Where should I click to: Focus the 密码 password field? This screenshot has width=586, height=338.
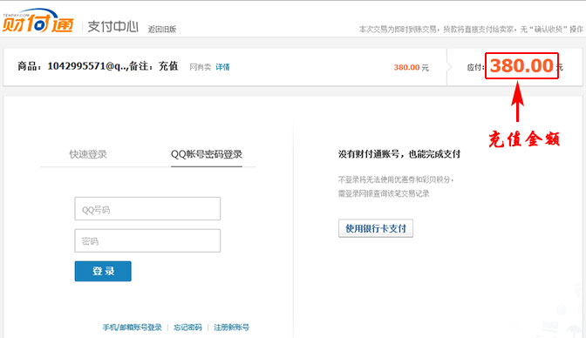pyautogui.click(x=147, y=240)
